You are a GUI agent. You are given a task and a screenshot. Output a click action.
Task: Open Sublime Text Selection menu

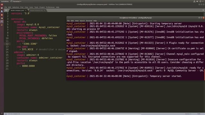(x=16, y=7)
